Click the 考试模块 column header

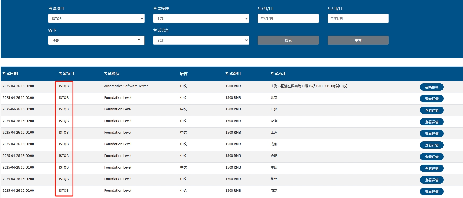111,74
